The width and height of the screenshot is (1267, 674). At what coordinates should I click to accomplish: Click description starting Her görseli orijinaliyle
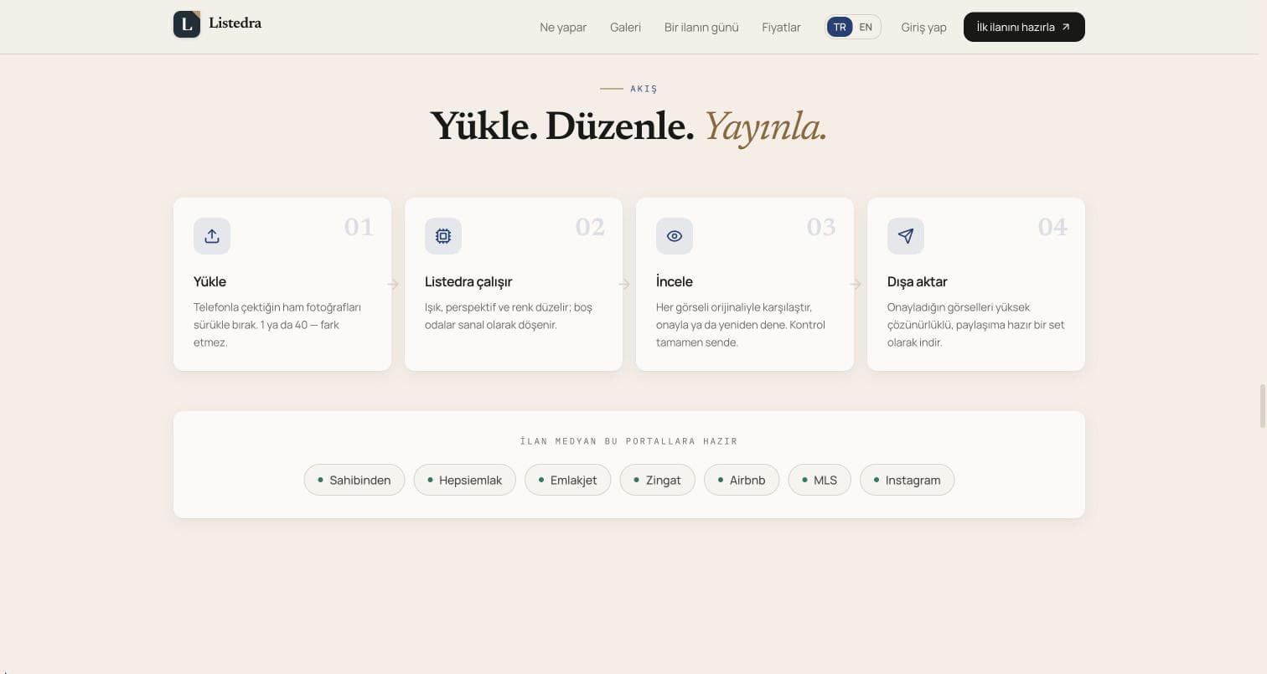pos(741,325)
